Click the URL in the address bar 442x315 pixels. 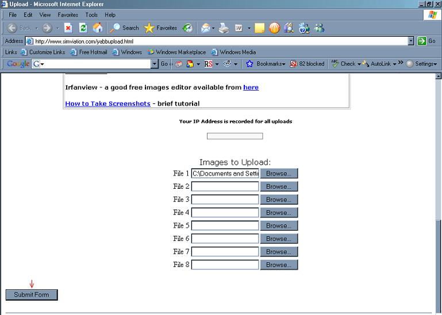pos(84,41)
